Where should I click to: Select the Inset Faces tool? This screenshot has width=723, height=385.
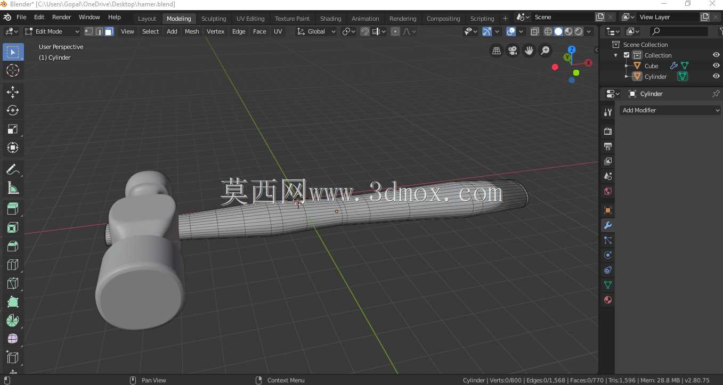click(13, 228)
